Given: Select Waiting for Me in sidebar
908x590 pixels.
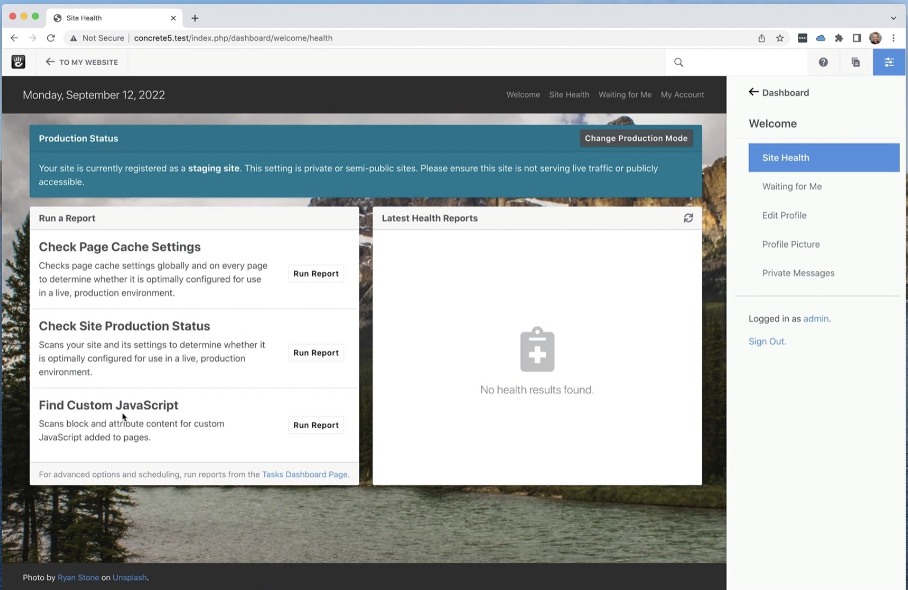Looking at the screenshot, I should tap(791, 186).
